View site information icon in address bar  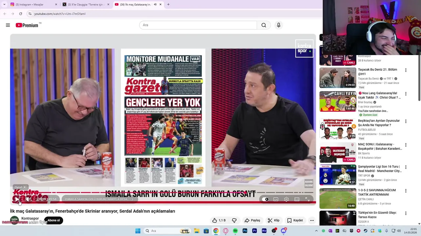[30, 14]
